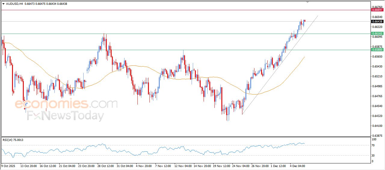
Task: Click the grey chart shift marker triangle
Action: coord(307,2)
